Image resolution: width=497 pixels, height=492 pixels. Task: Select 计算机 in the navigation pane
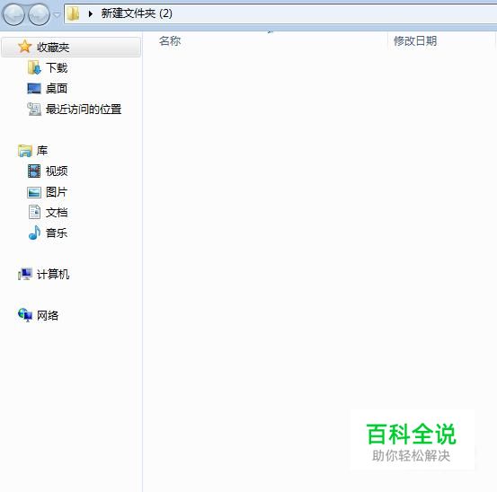coord(53,274)
